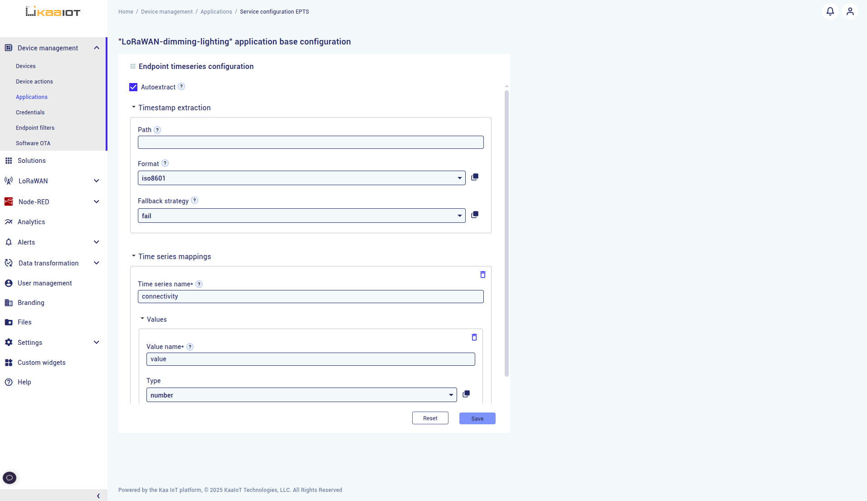Delete the connectivity time series mapping
Screen dimensions: 867x501
(x=482, y=275)
